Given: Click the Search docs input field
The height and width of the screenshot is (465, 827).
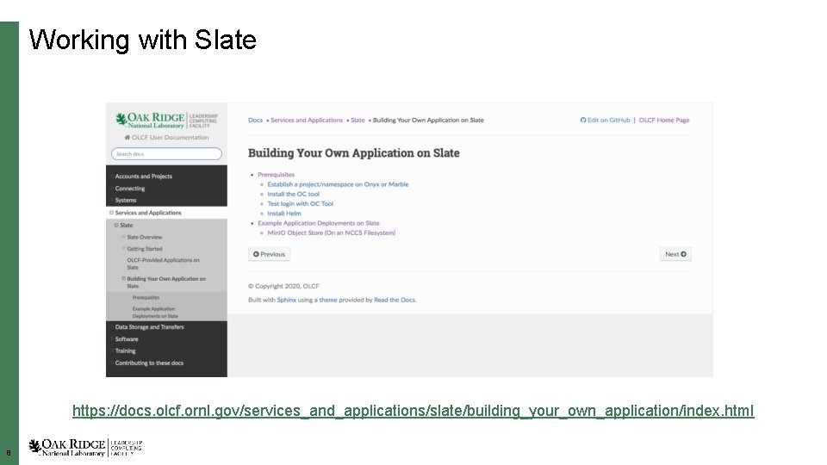Looking at the screenshot, I should point(166,154).
